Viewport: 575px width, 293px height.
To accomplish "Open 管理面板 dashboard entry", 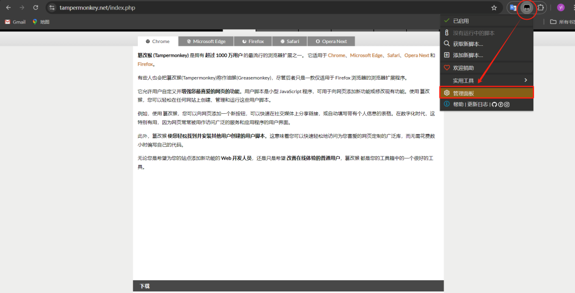I will click(487, 93).
